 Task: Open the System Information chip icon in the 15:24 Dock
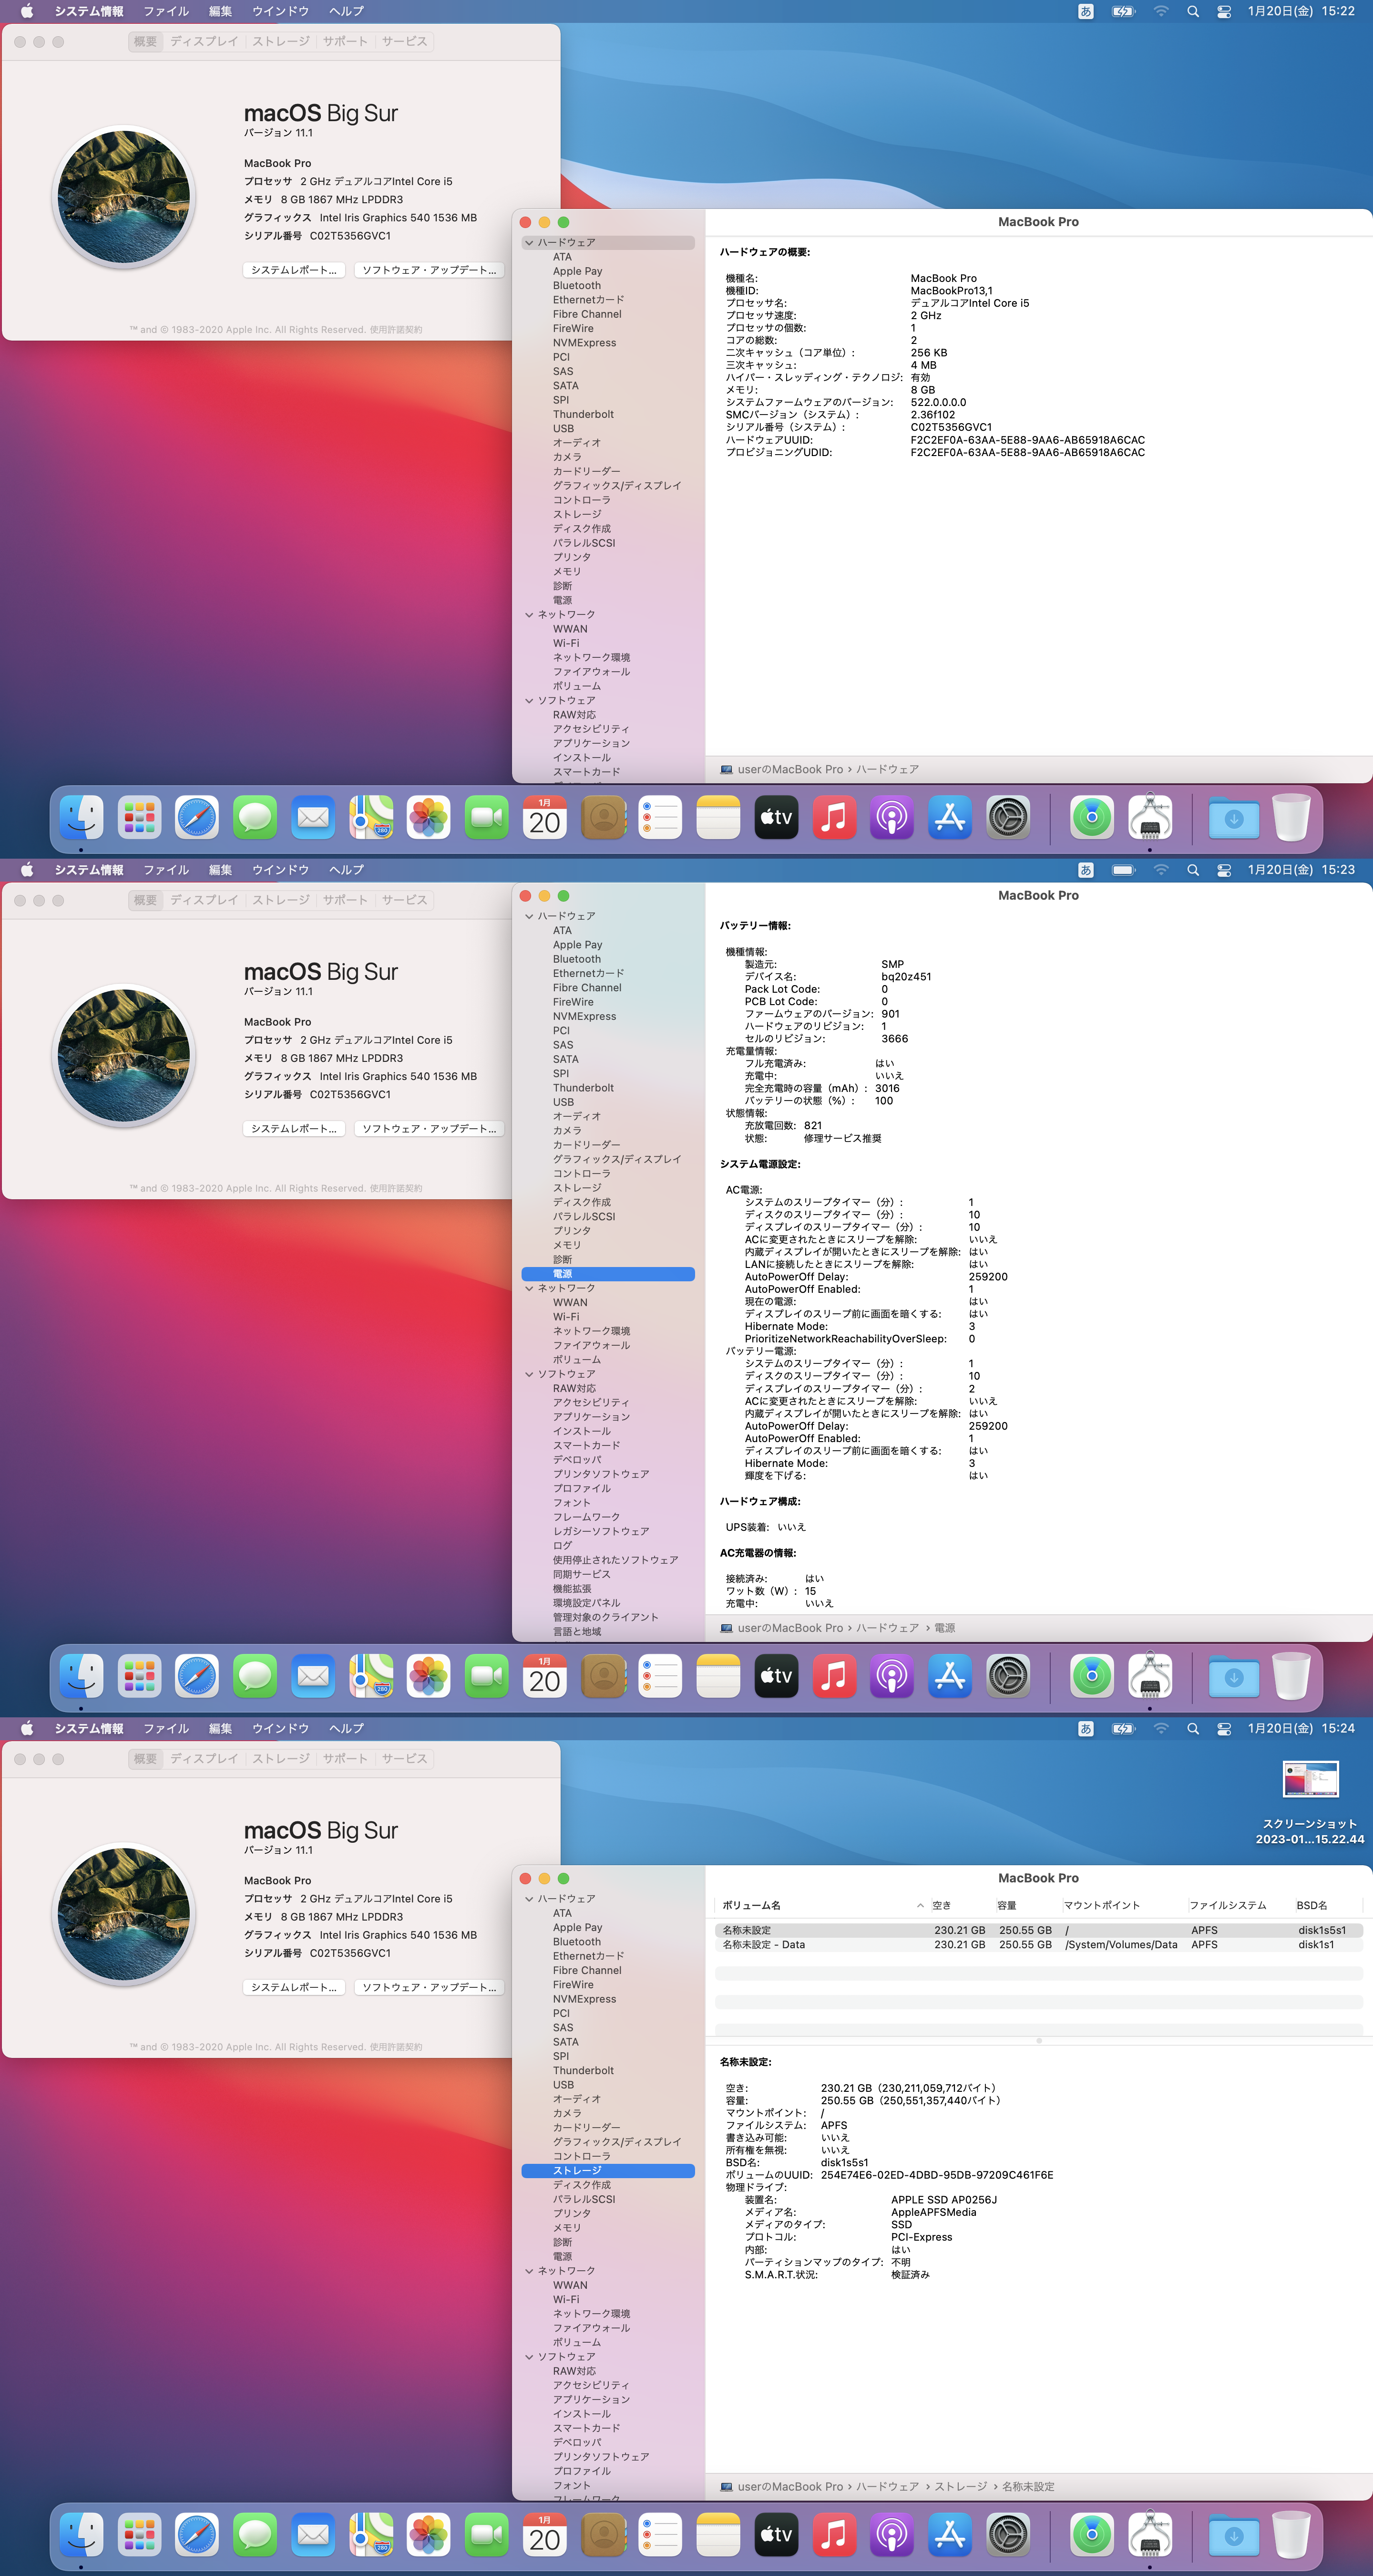[1150, 2535]
